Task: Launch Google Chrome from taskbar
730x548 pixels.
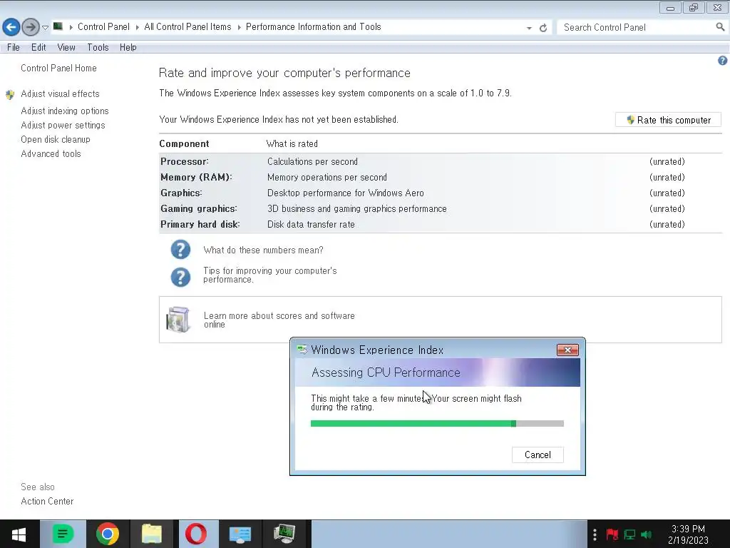Action: (x=108, y=534)
